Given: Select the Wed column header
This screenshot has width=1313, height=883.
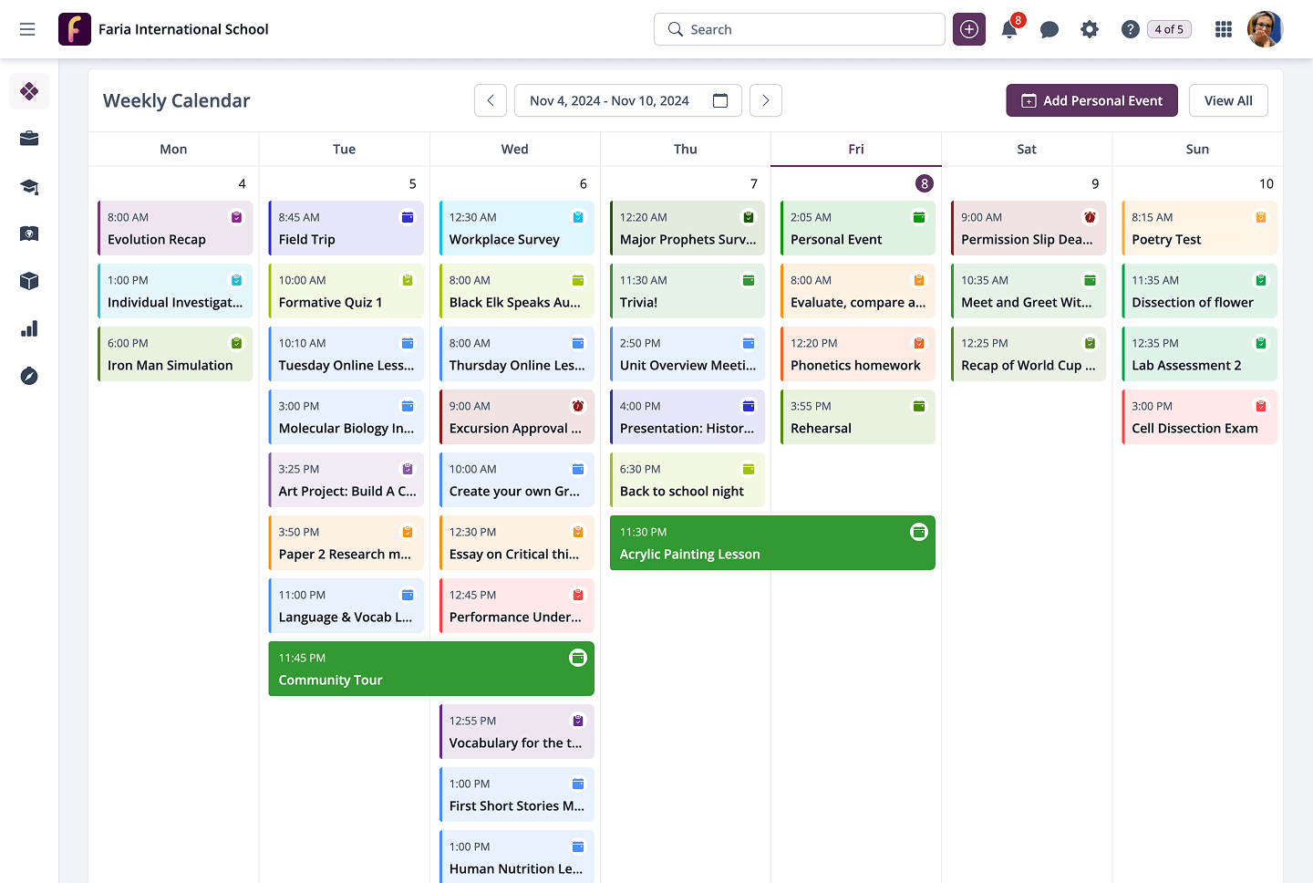Looking at the screenshot, I should tap(514, 150).
